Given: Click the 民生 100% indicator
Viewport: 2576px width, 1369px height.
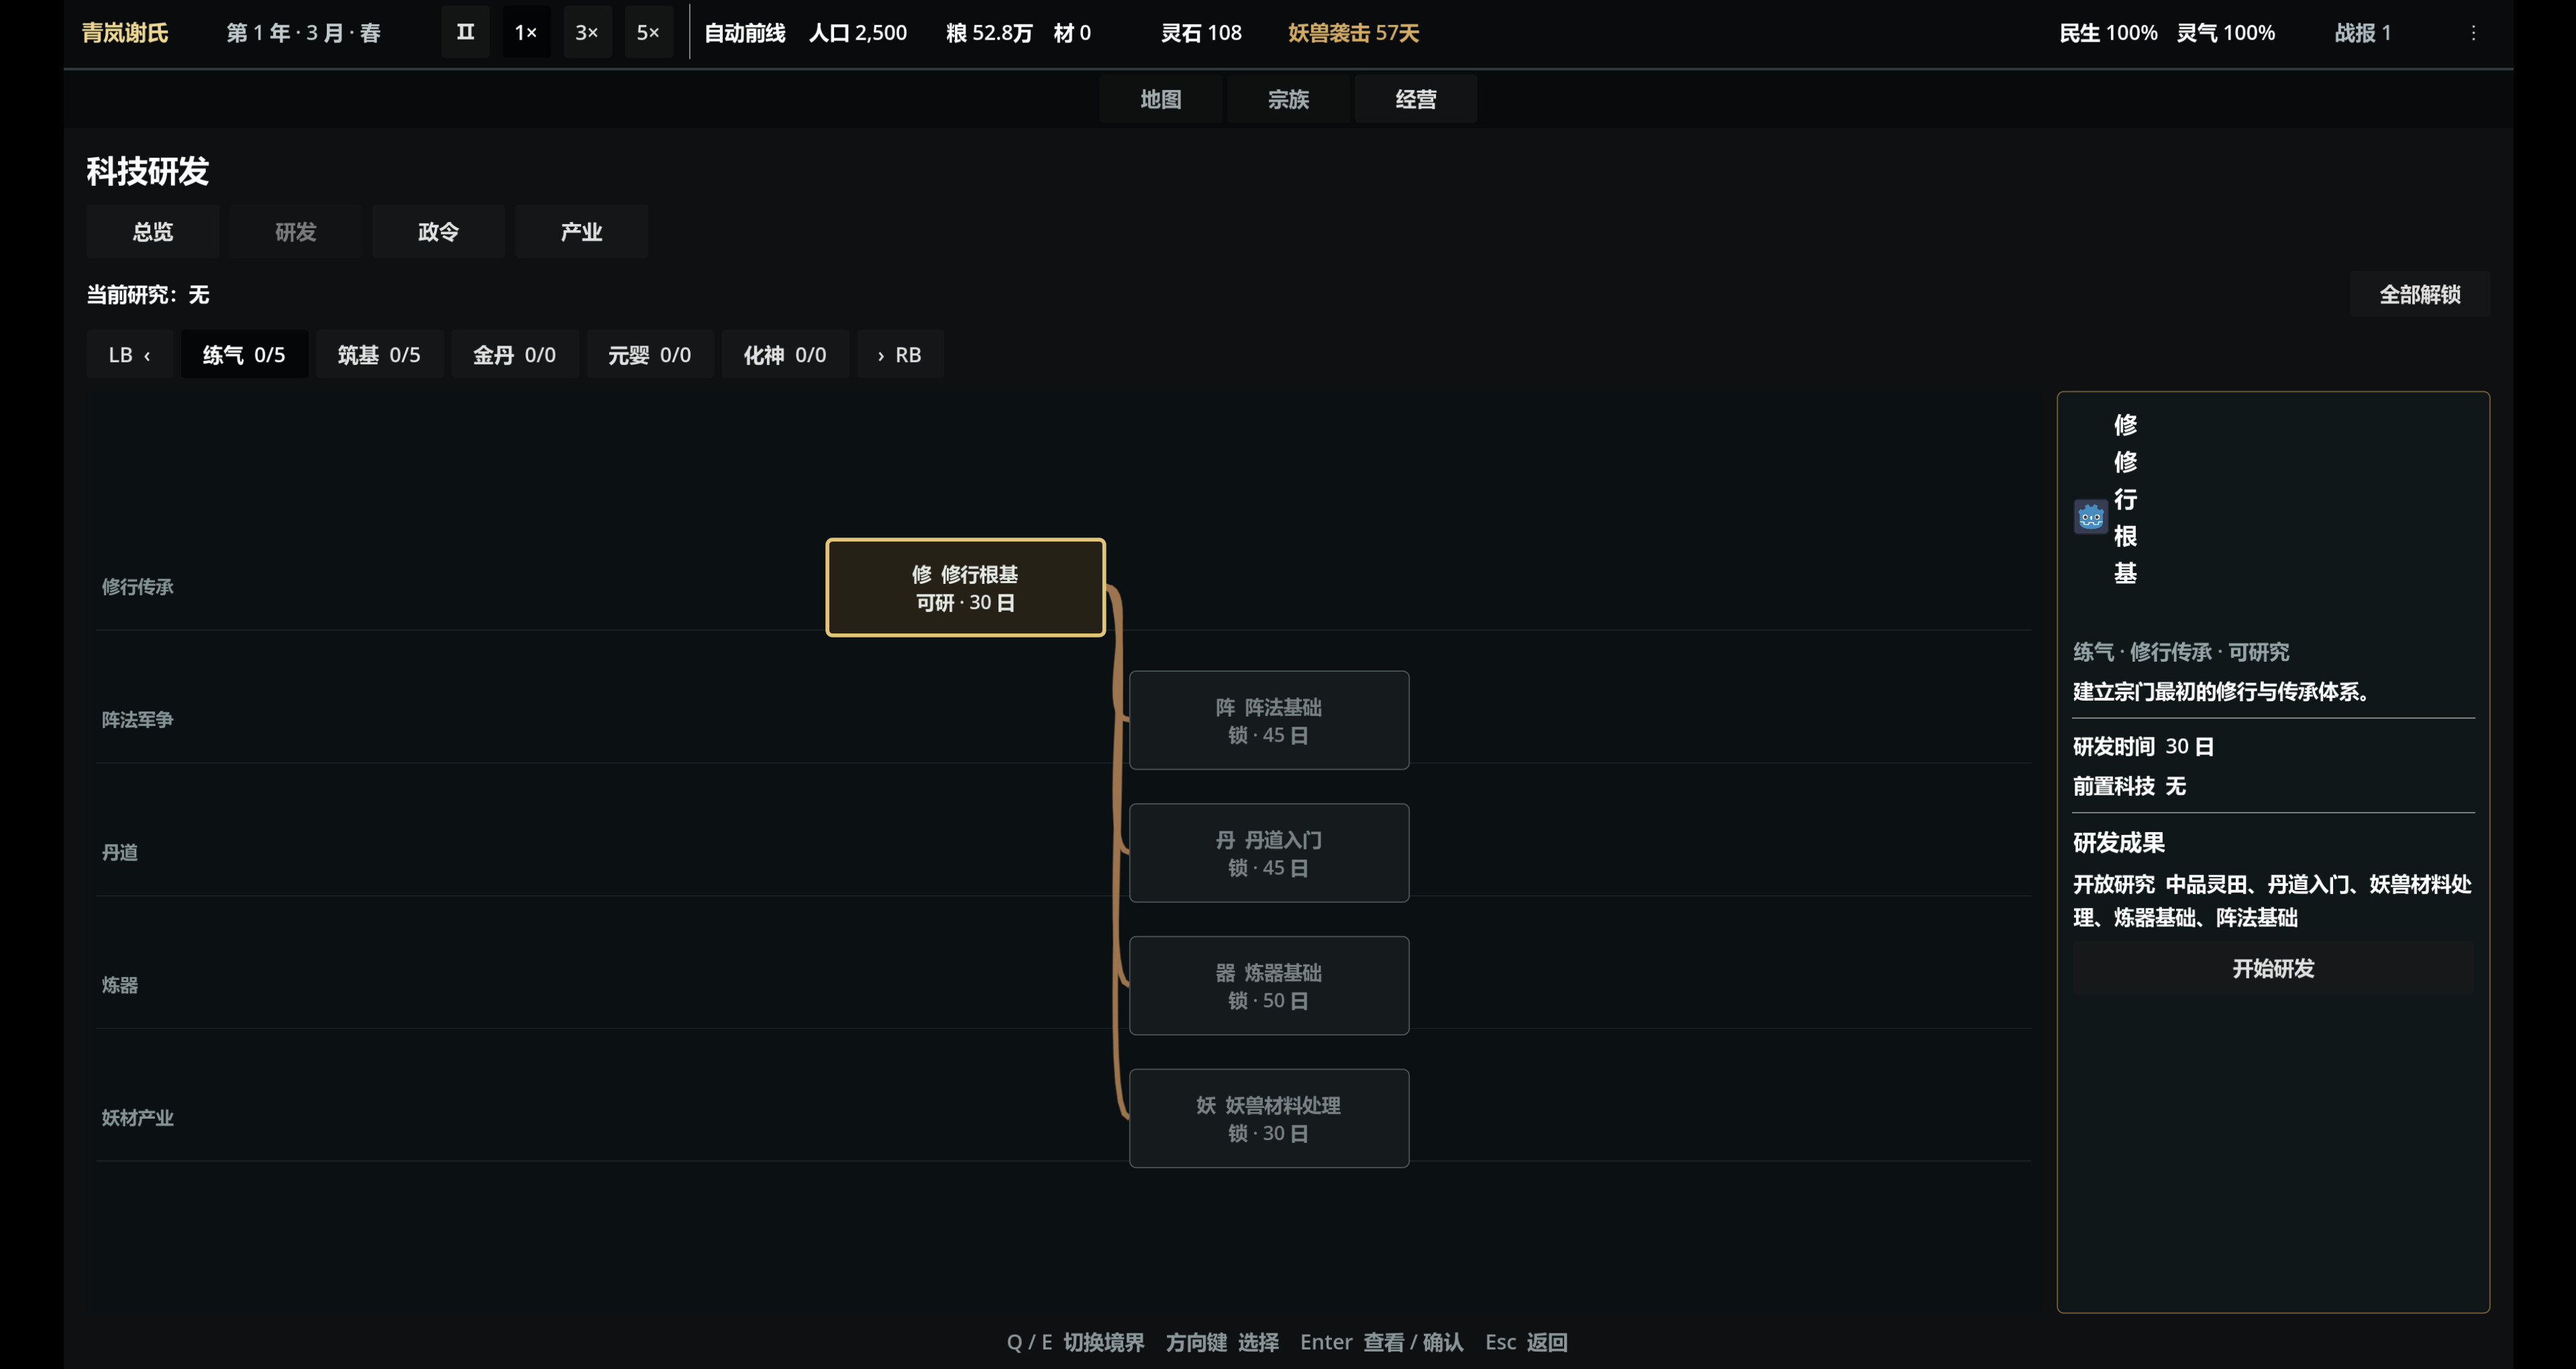Looking at the screenshot, I should pos(2108,33).
